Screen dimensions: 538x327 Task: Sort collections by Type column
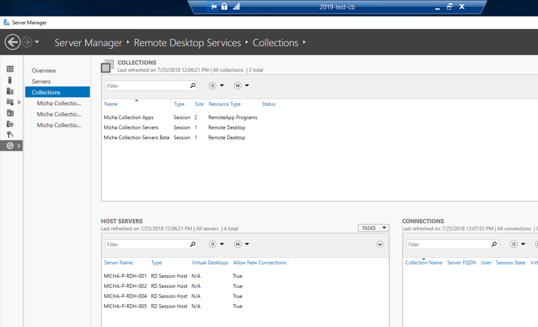click(x=179, y=104)
